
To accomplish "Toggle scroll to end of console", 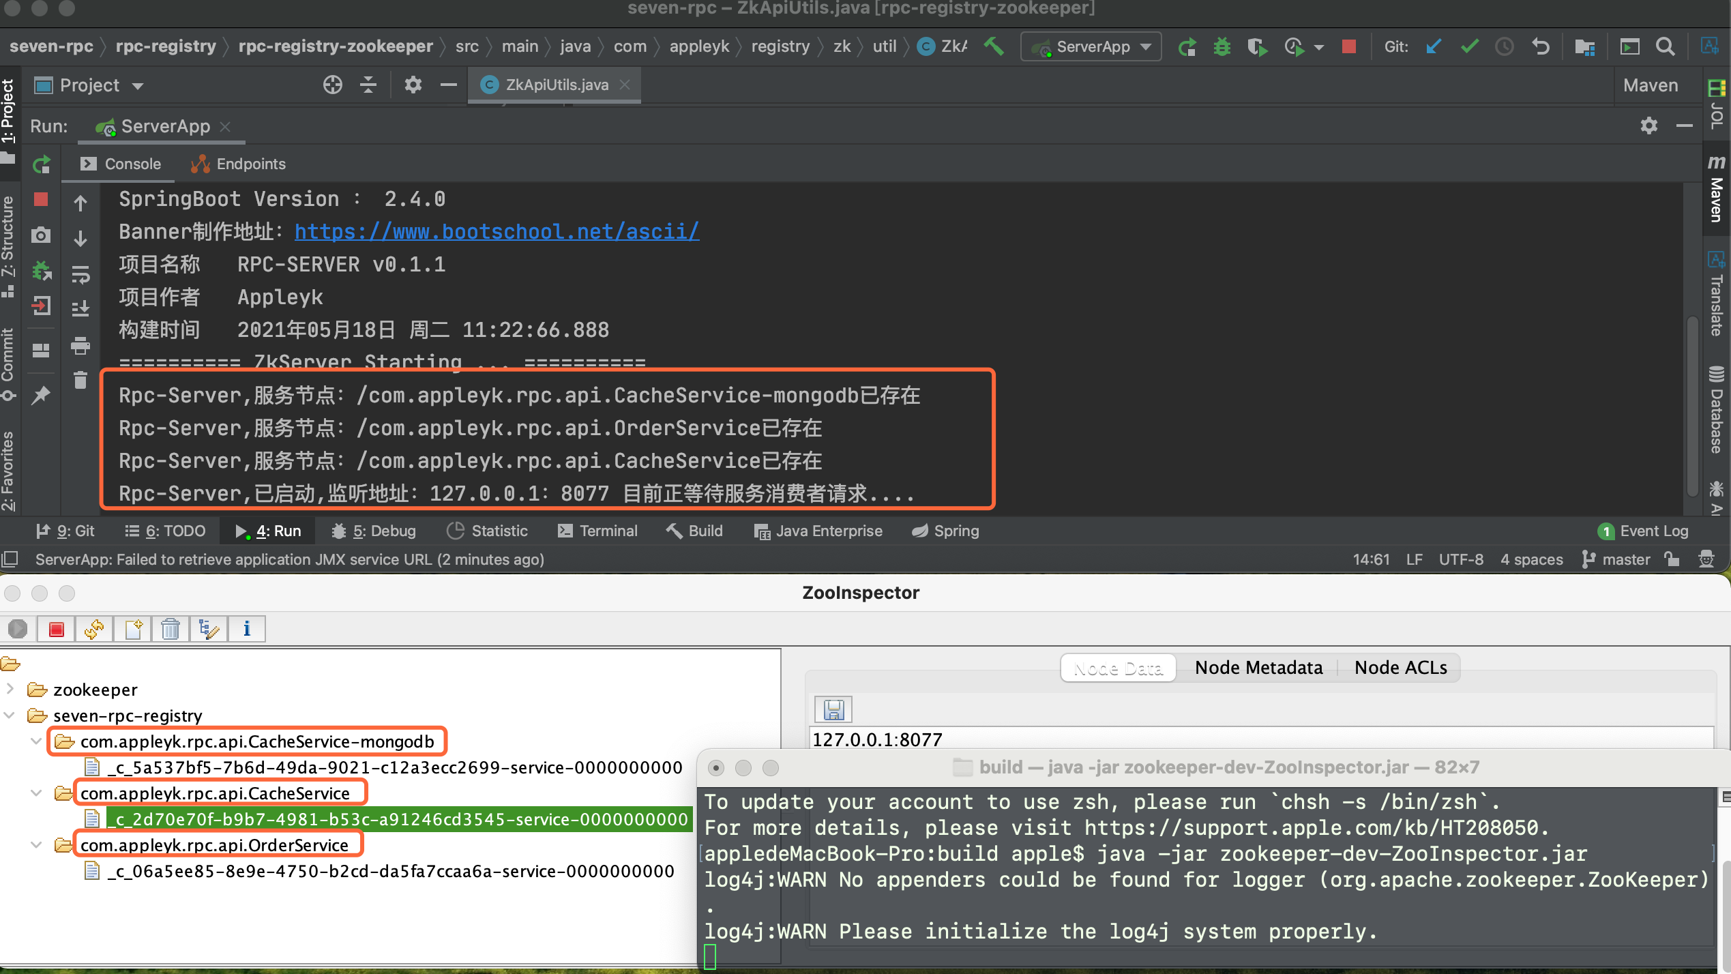I will pos(80,309).
